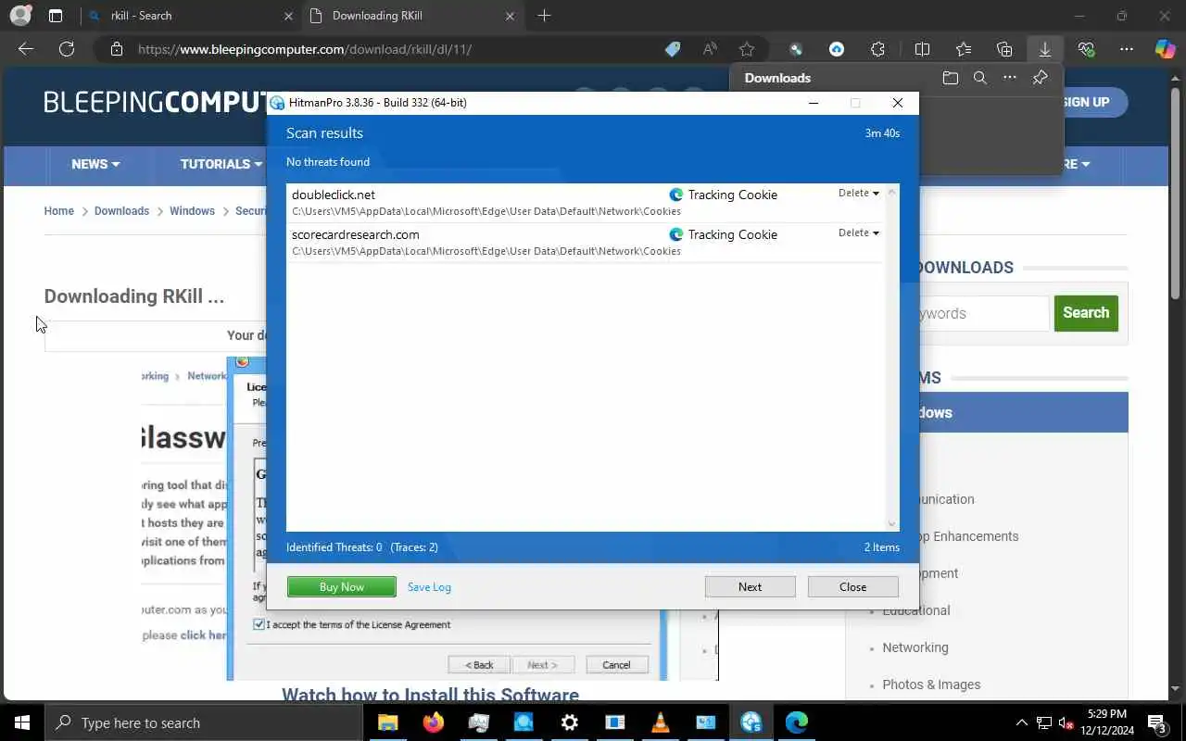Click BleepingComputer logo
1186x741 pixels.
(155, 102)
